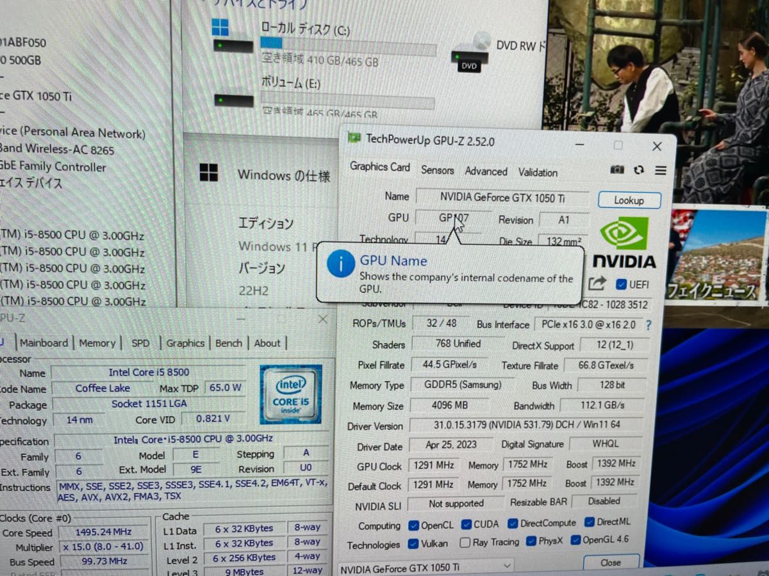Click the Resizable BAR value Disabled

[x=604, y=501]
